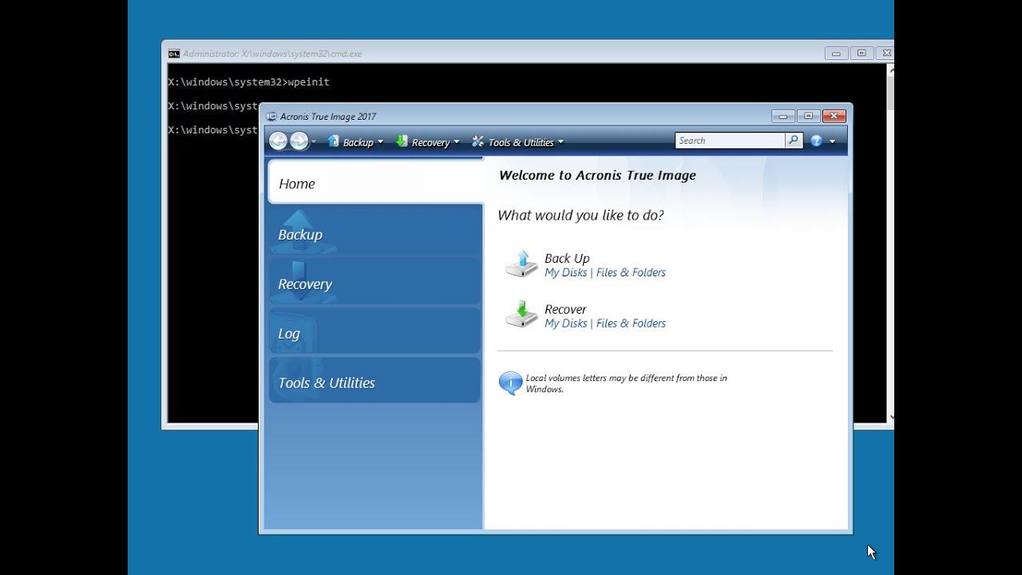Click cmd window scrollbar down arrow

tap(891, 416)
